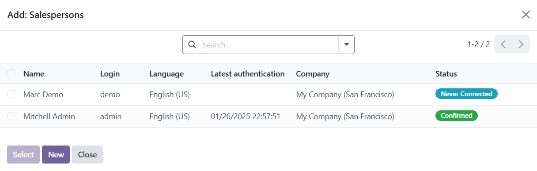Go to previous page of records

pos(503,44)
